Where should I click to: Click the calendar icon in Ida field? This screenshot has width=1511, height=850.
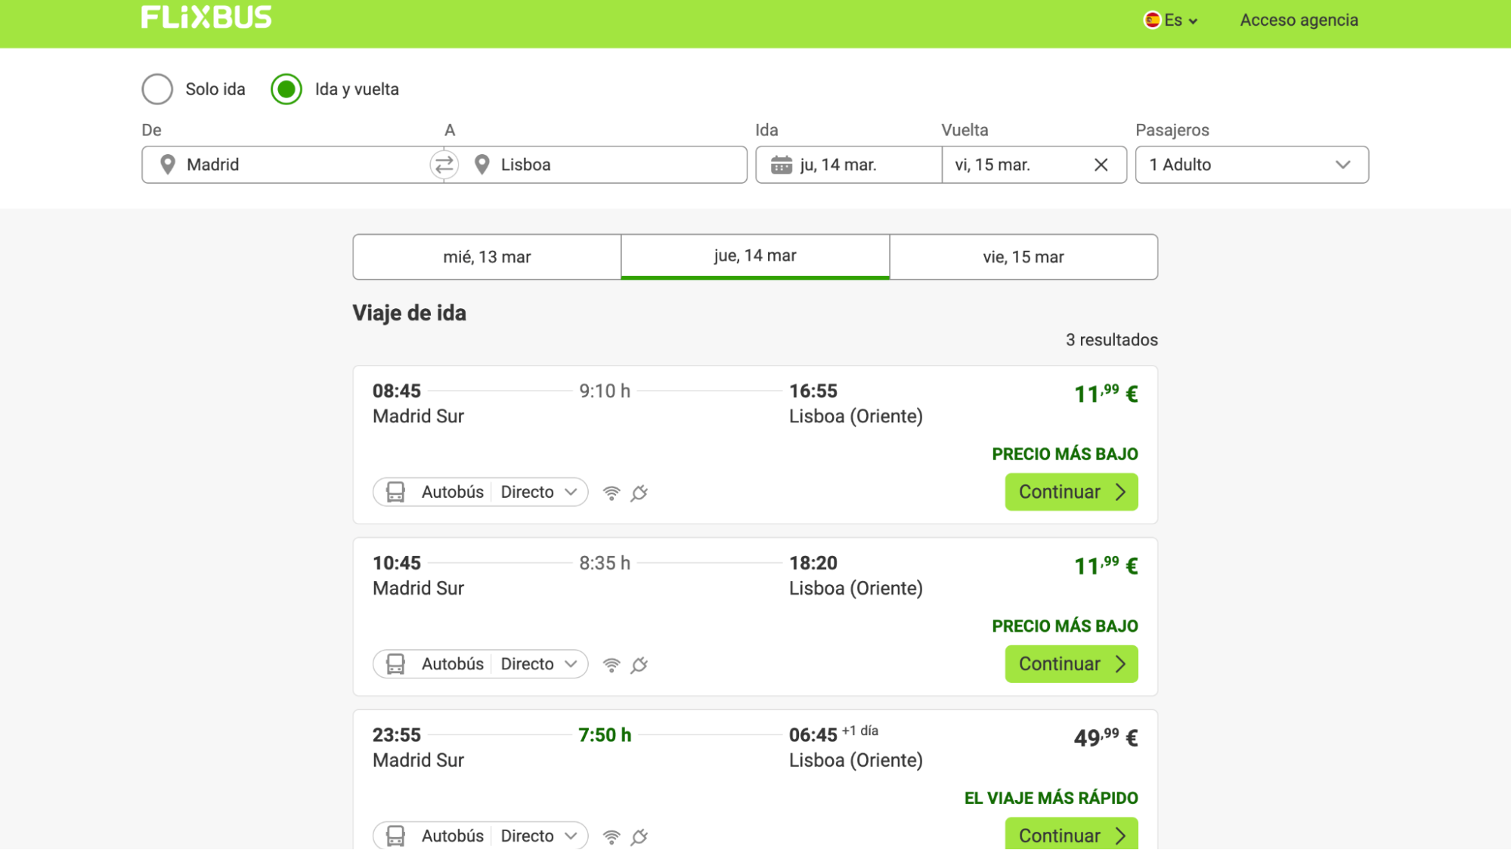(x=781, y=165)
